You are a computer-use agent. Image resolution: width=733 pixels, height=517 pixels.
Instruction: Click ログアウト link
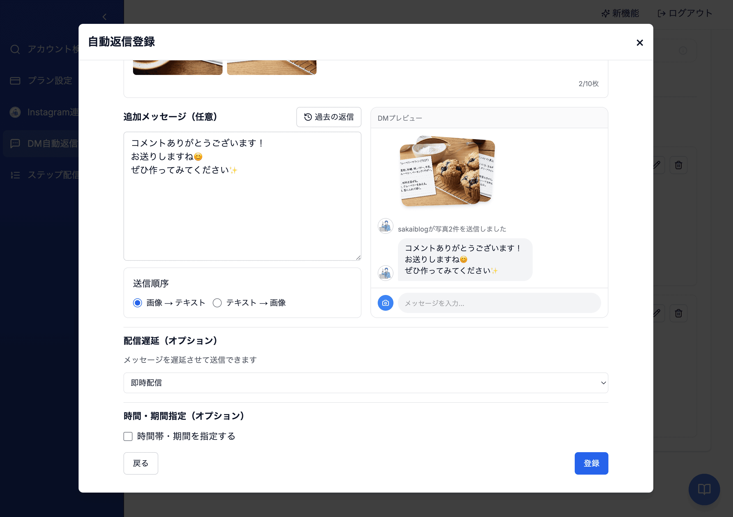(684, 13)
